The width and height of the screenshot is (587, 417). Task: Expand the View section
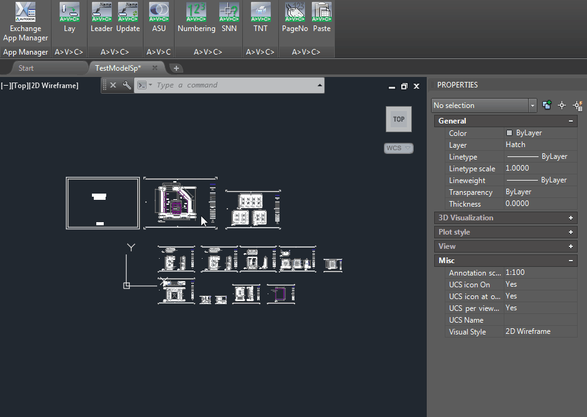point(570,246)
